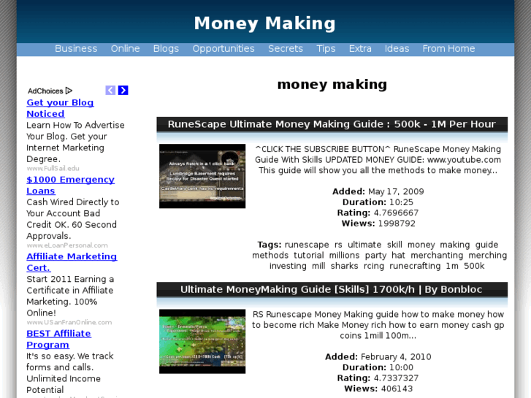
Task: Open the Get your Blog Noticed ad link
Action: pyautogui.click(x=60, y=108)
